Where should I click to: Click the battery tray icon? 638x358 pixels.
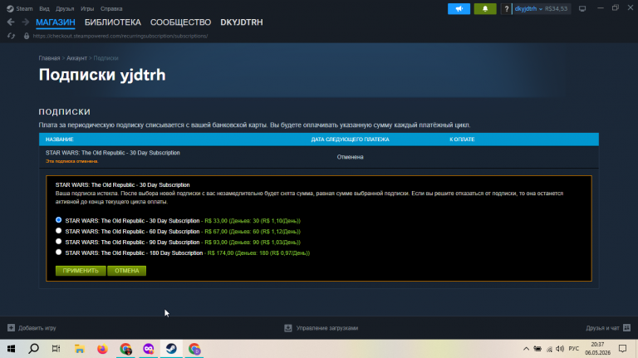(537, 349)
